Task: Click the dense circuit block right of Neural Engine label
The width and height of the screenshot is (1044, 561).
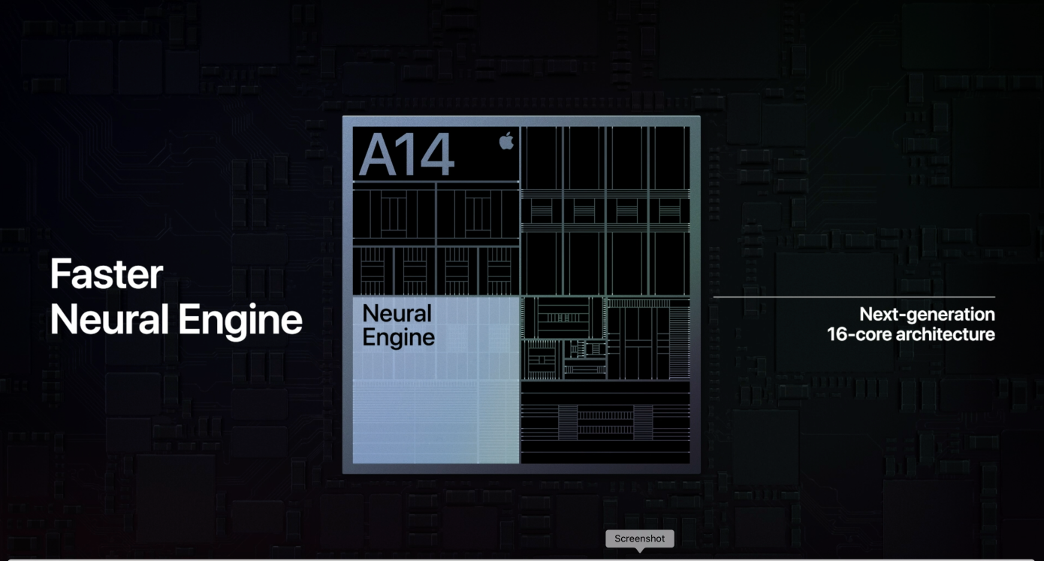Action: click(563, 338)
